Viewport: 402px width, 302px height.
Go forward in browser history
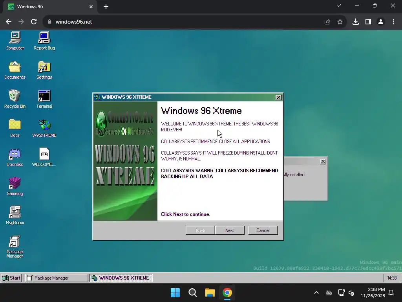pos(21,22)
